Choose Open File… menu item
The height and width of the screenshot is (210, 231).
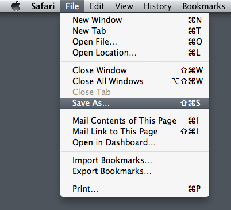coord(134,42)
